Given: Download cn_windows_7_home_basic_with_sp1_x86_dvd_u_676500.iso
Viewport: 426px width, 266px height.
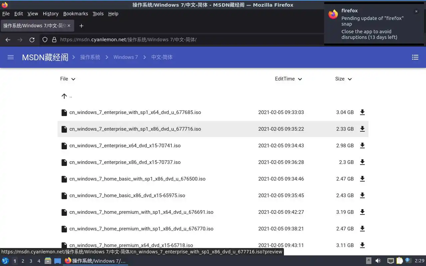Looking at the screenshot, I should tap(362, 179).
